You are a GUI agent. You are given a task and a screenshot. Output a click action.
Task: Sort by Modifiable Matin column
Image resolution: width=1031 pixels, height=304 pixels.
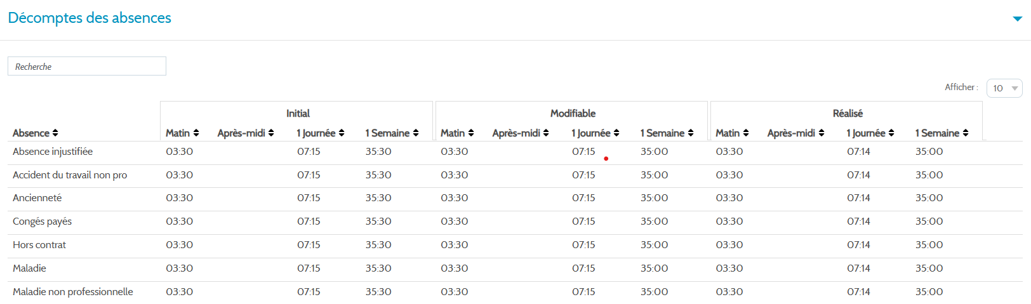point(457,133)
